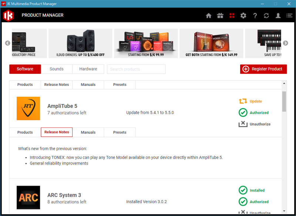The width and height of the screenshot is (296, 216).
Task: Open top Products tab
Action: [25, 85]
